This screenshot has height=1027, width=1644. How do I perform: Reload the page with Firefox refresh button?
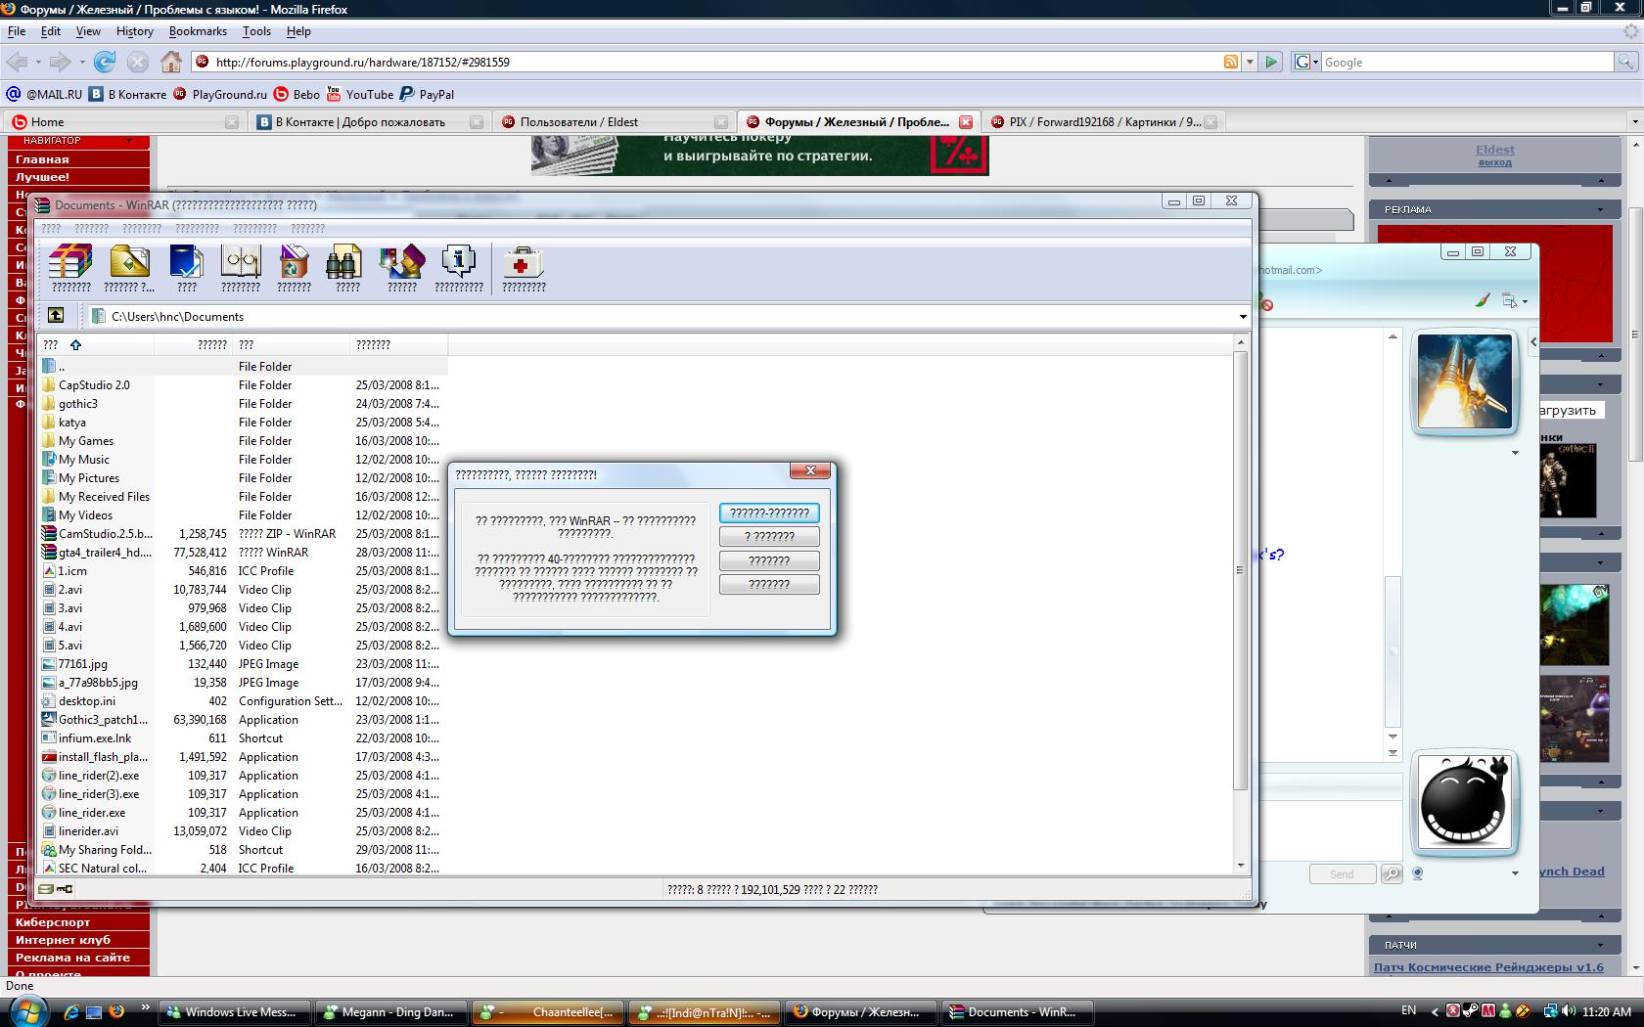coord(105,62)
